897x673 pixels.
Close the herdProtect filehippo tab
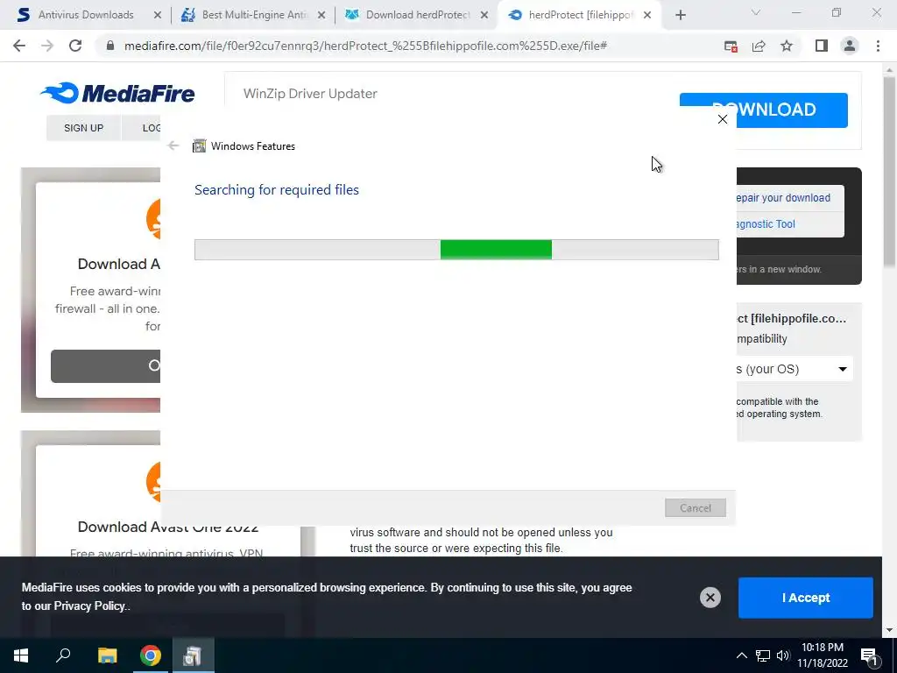coord(647,16)
